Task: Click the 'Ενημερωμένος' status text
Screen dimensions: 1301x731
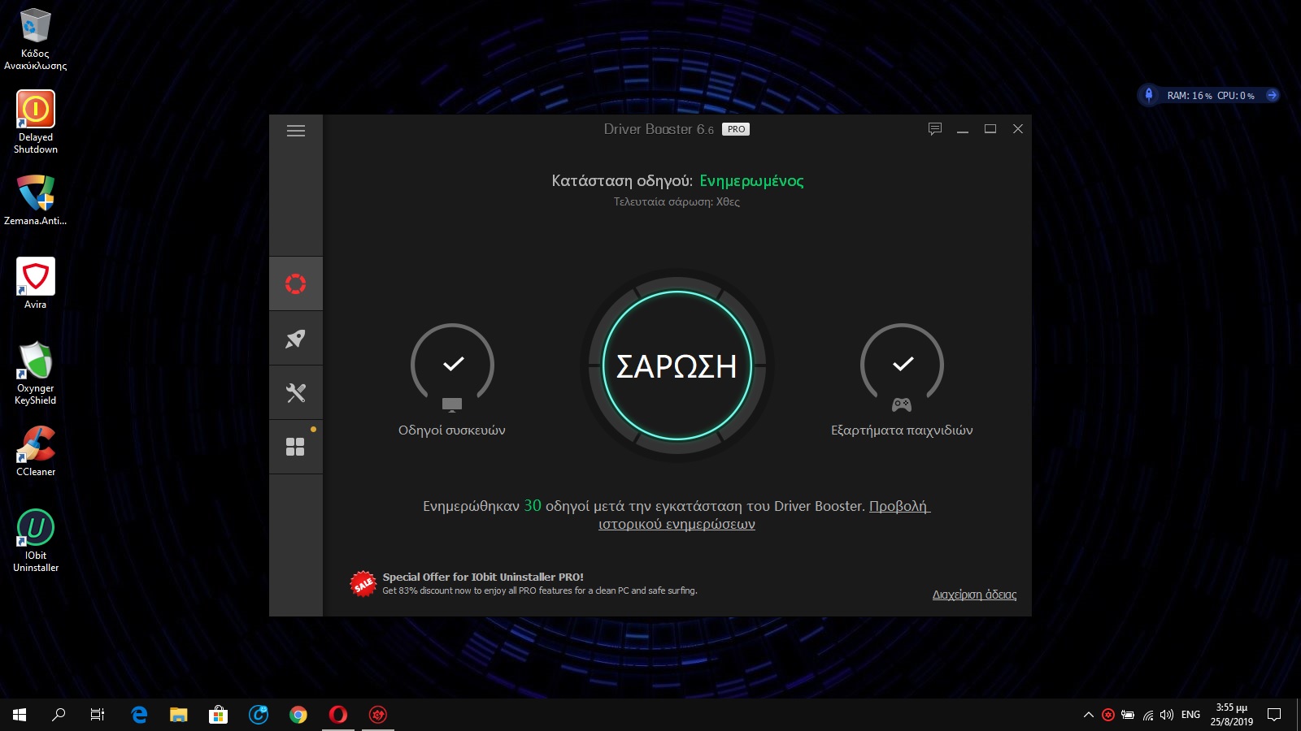Action: (751, 180)
